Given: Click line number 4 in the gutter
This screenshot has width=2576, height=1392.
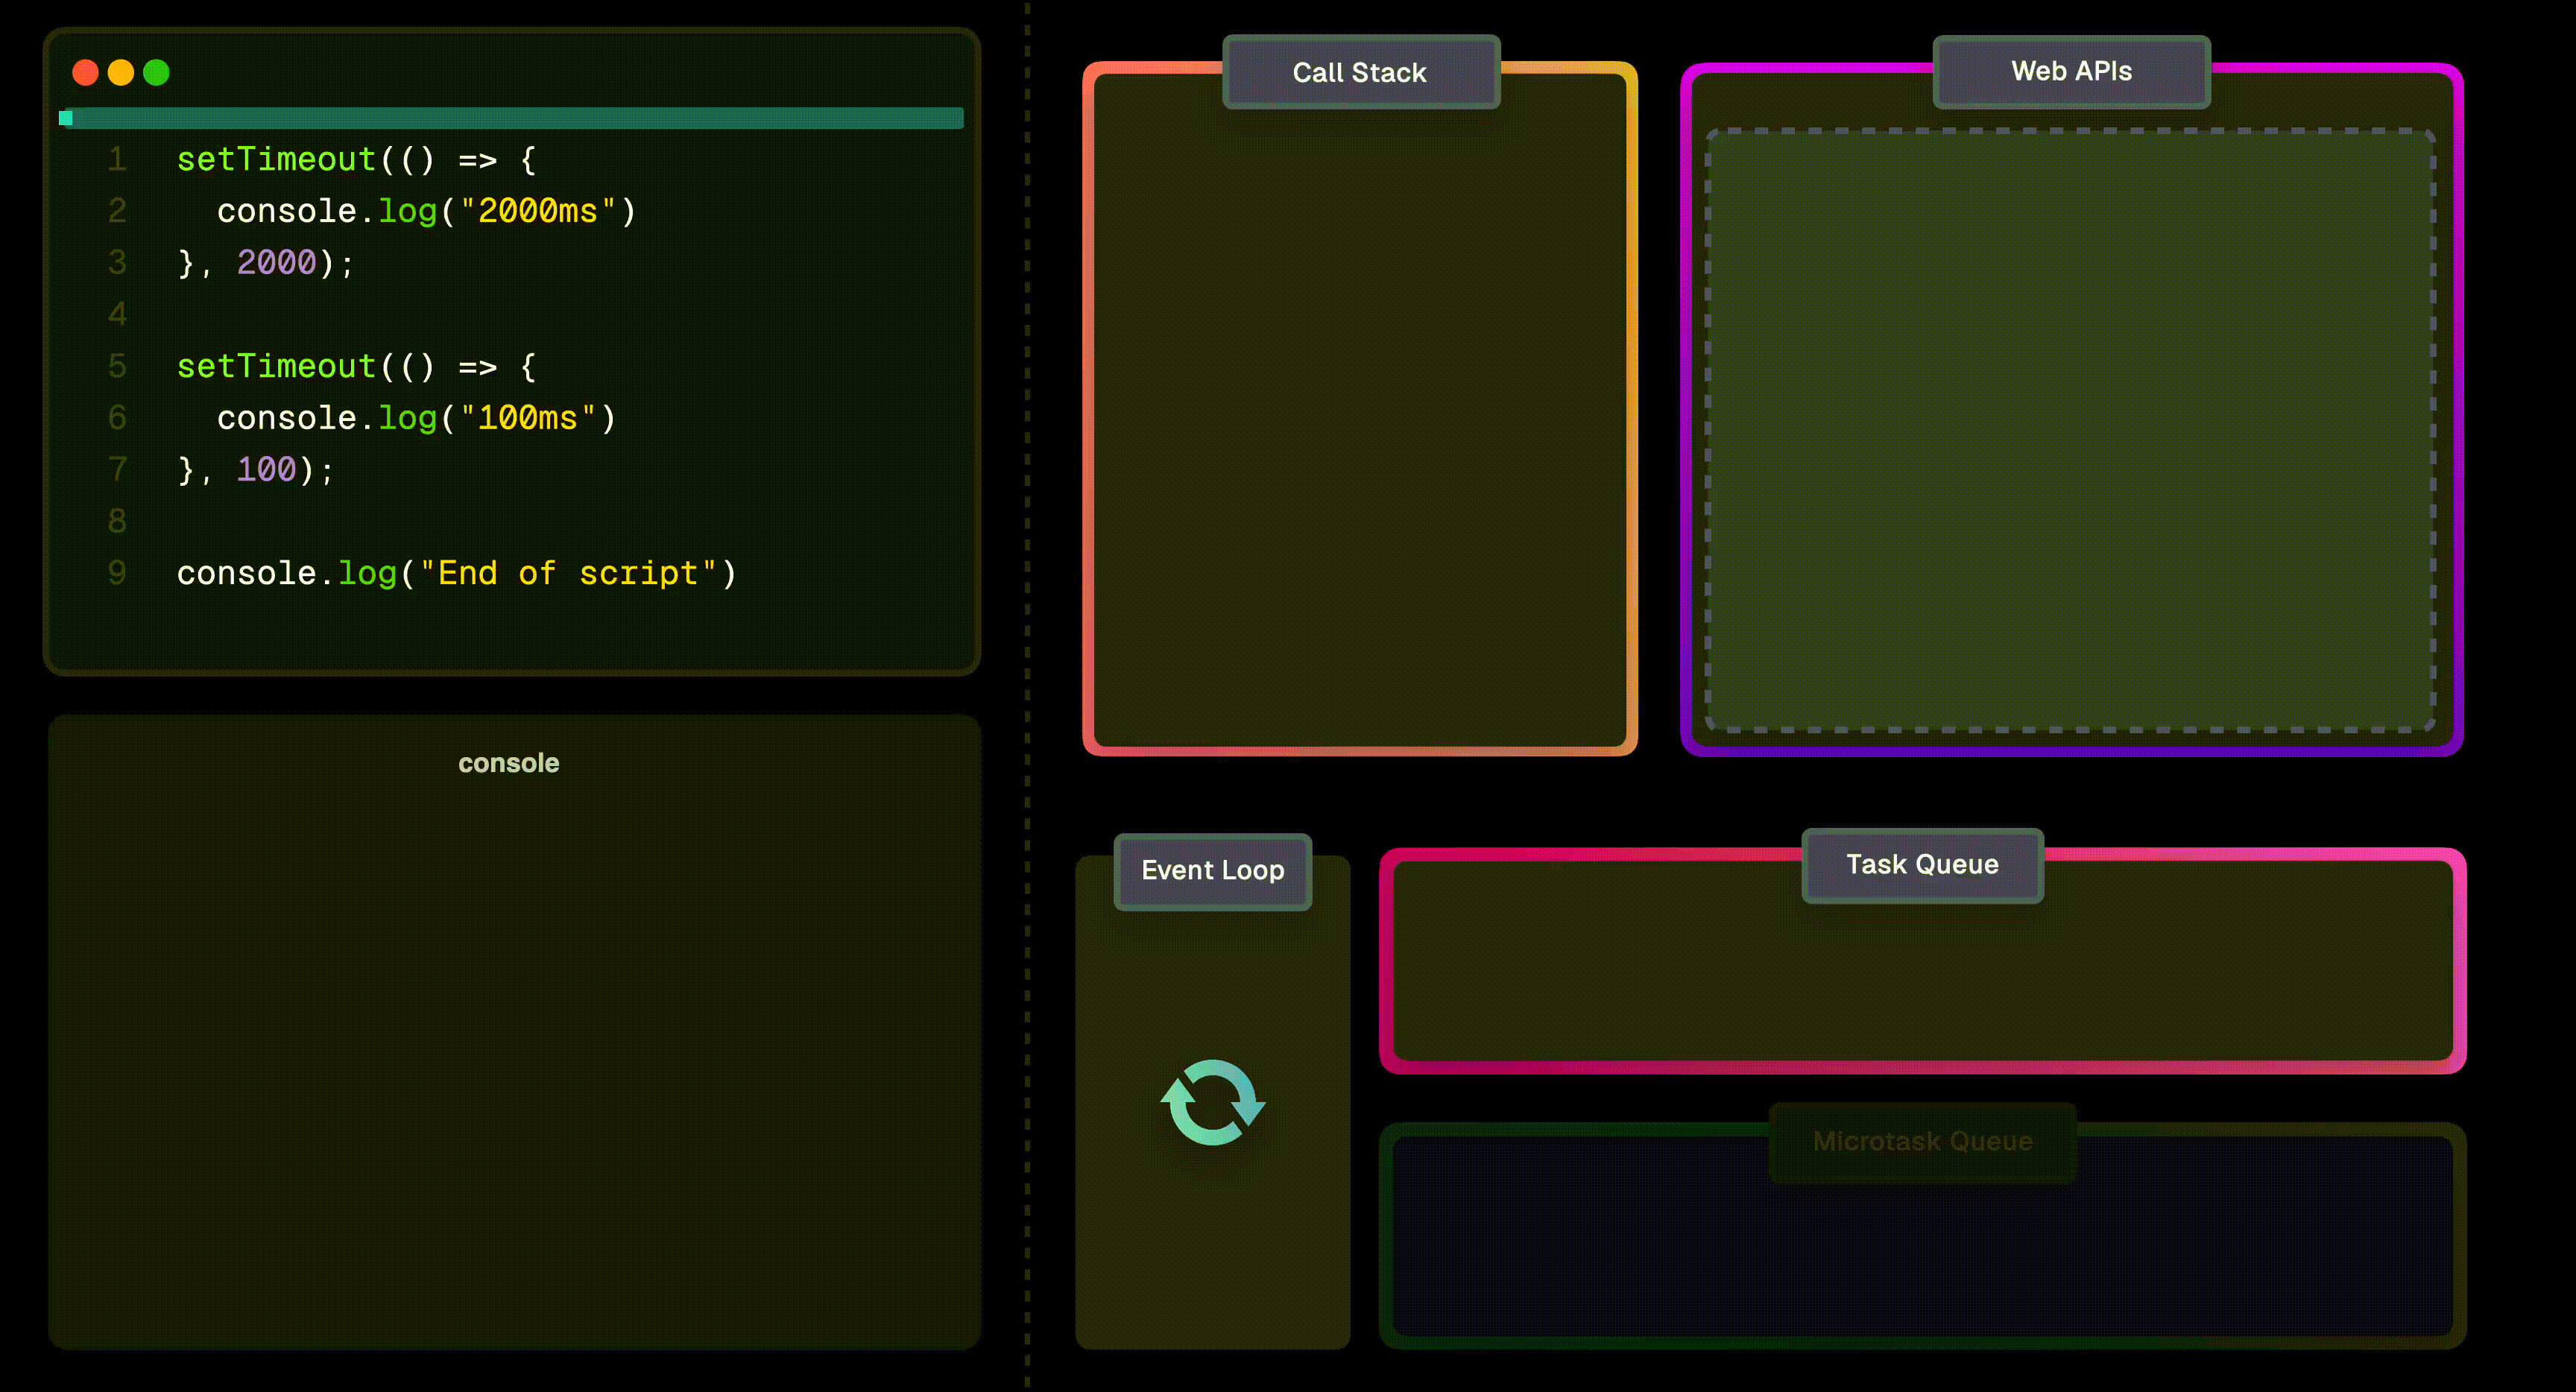Looking at the screenshot, I should pos(117,314).
